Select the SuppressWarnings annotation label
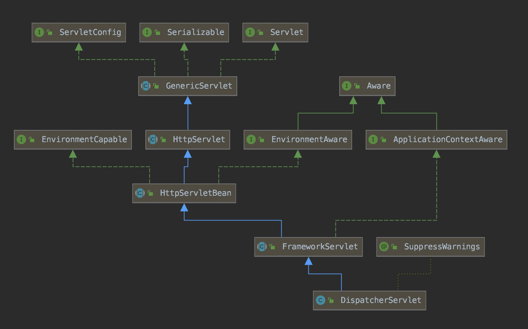The image size is (528, 329). tap(442, 247)
